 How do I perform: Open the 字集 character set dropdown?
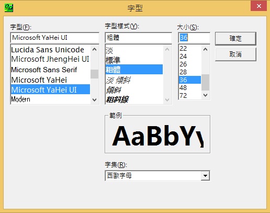[205, 176]
